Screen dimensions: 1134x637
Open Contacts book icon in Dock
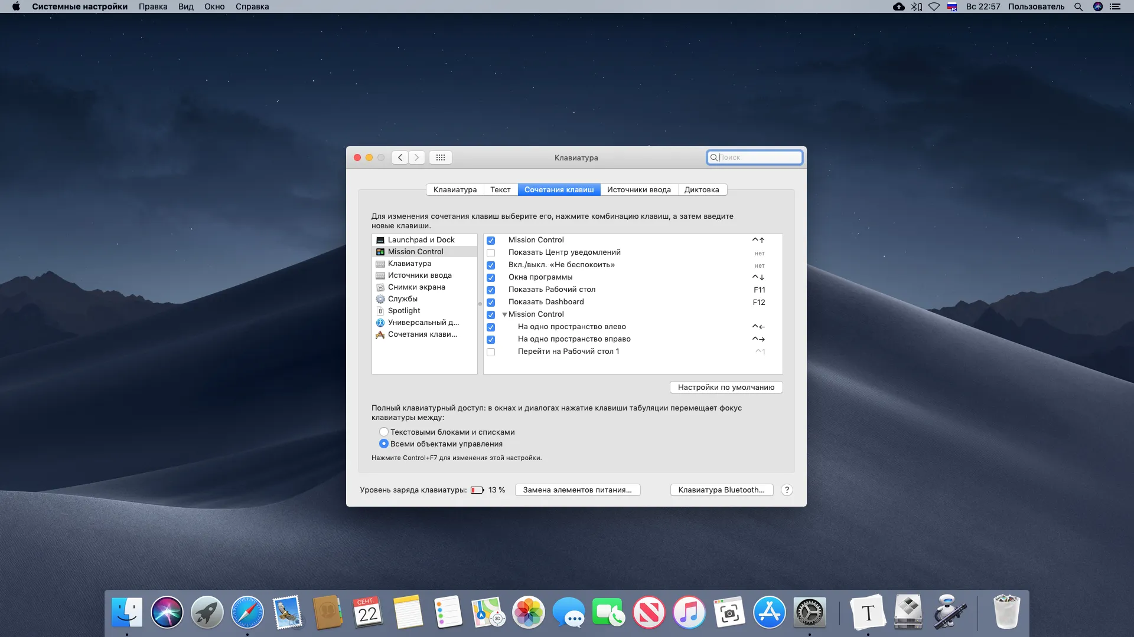[328, 612]
